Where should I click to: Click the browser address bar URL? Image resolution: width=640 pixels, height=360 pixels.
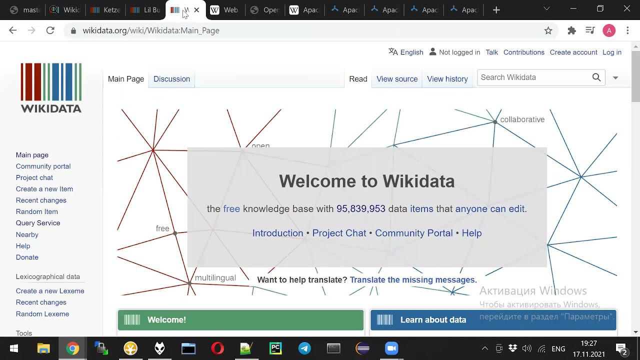click(151, 30)
